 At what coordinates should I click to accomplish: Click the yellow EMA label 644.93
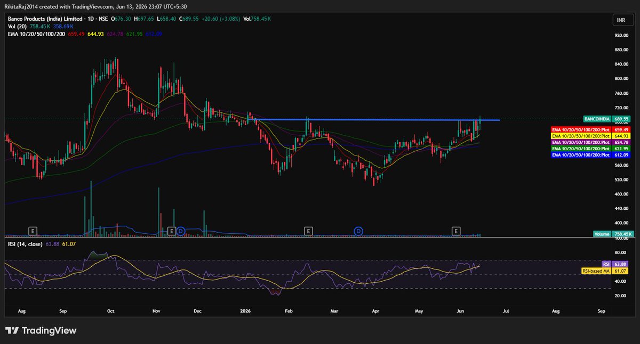tap(591, 136)
